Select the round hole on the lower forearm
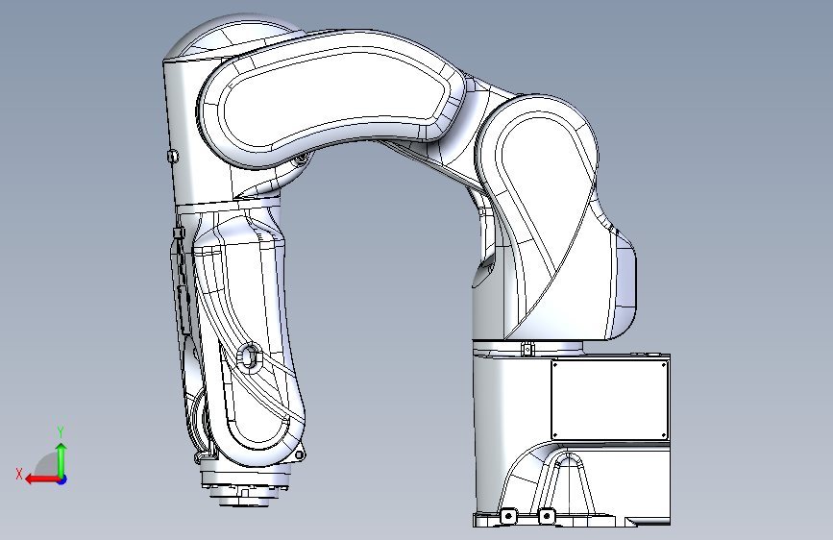Image resolution: width=833 pixels, height=540 pixels. point(249,356)
